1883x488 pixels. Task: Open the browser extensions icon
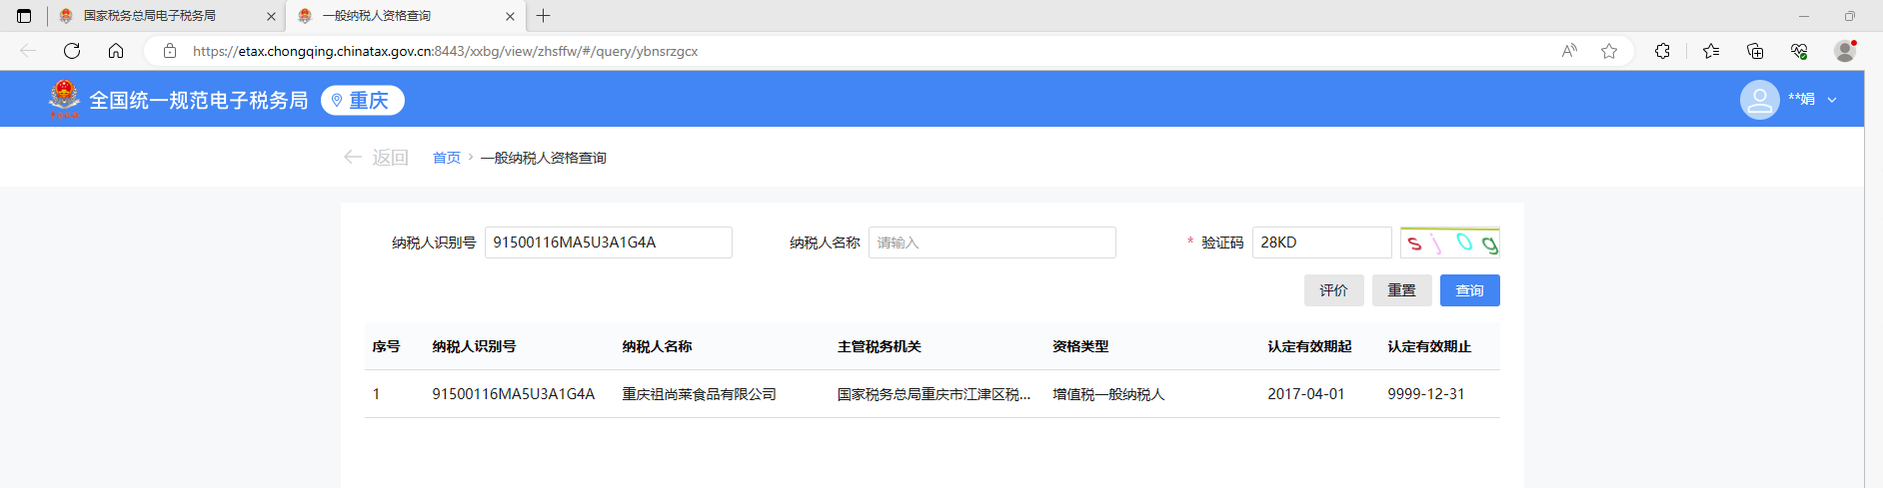(x=1662, y=51)
